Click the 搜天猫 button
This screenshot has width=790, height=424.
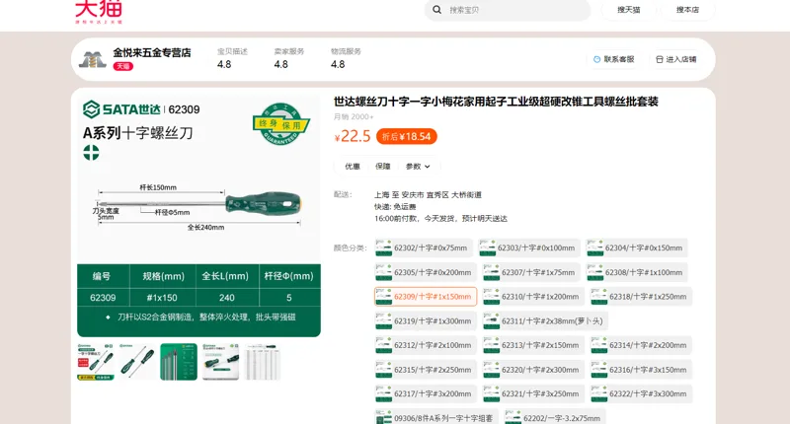(x=628, y=10)
